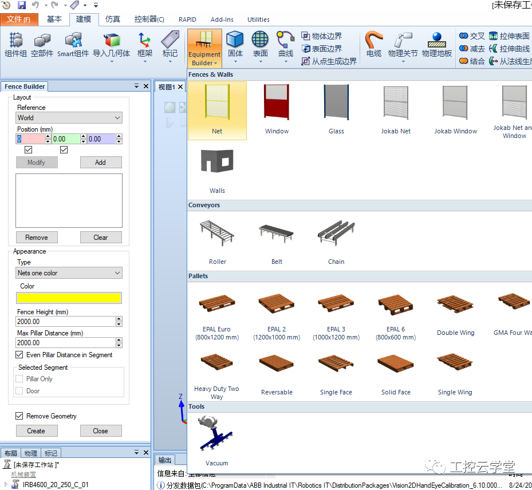Click the 电缆 cable tool

373,45
